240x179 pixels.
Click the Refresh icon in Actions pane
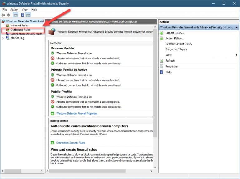tap(162, 61)
